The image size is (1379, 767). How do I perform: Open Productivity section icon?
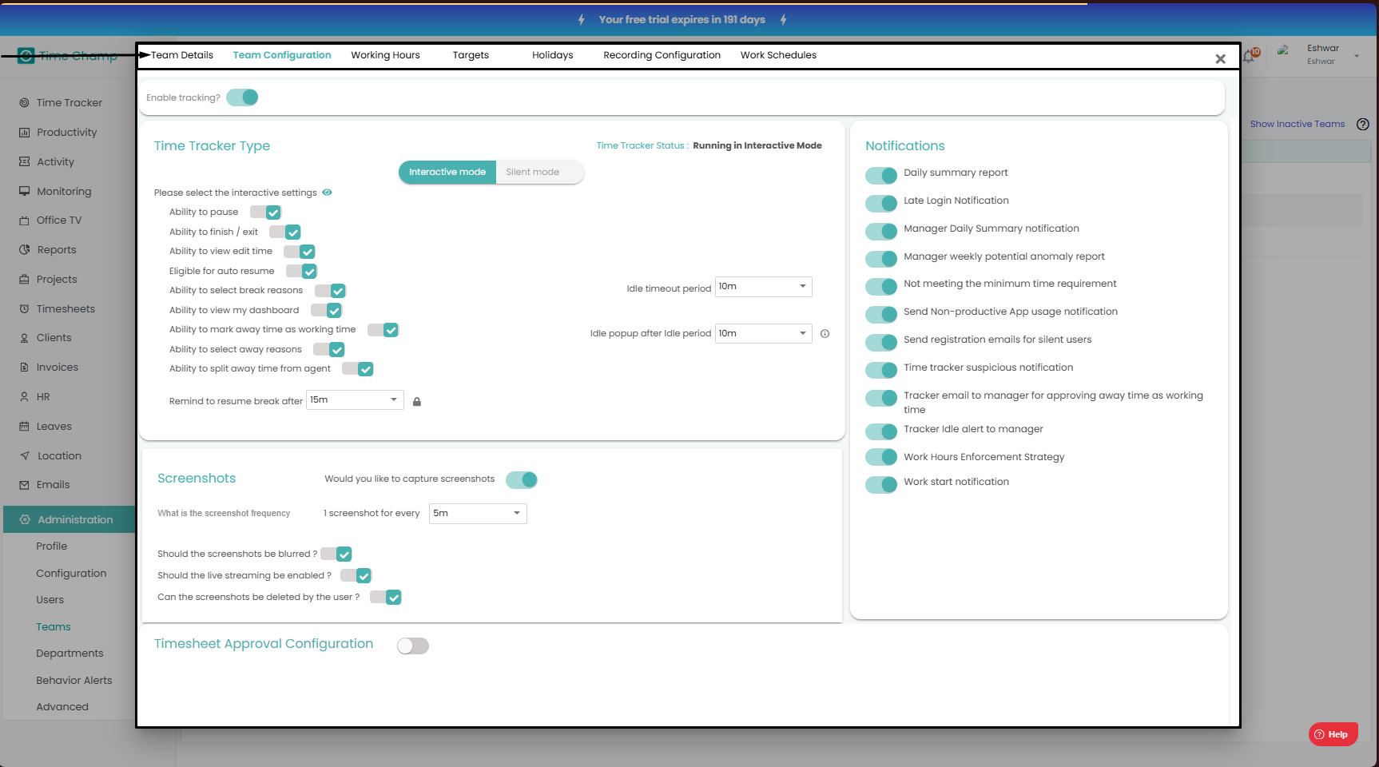coord(24,133)
